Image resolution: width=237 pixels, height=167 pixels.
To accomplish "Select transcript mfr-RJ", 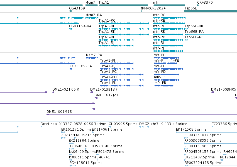I will [x=158, y=48].
